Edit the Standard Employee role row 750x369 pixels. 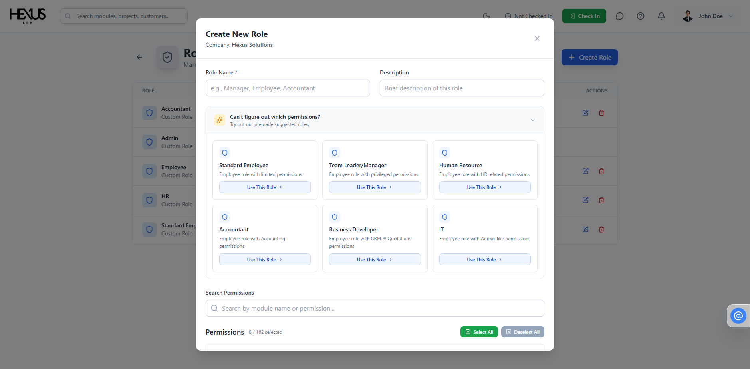(x=585, y=229)
